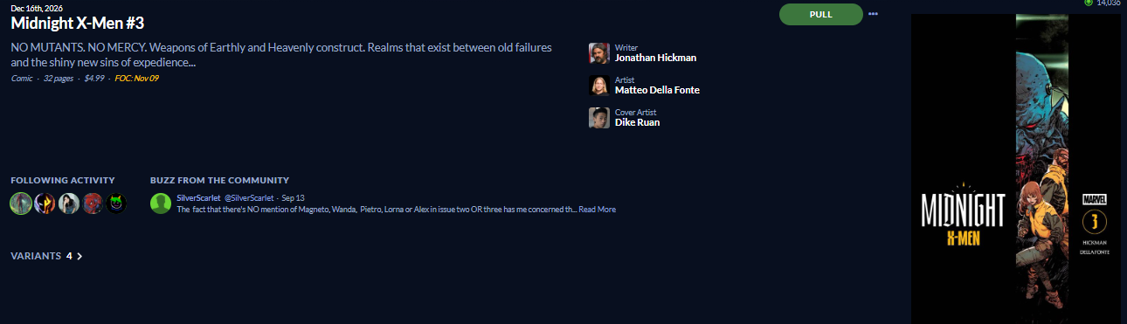Open the three-dot more options menu

click(x=873, y=14)
